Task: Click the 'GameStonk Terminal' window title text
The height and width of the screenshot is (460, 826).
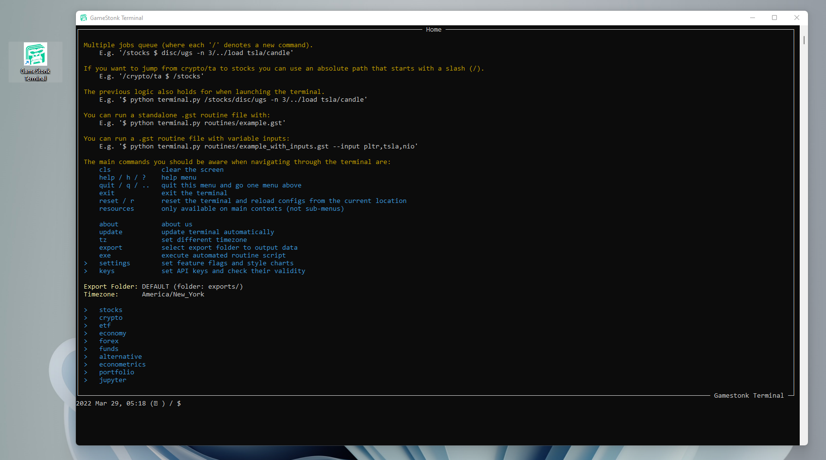Action: pos(117,18)
